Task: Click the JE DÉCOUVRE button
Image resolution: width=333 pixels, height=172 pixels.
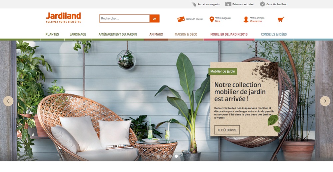Action: click(227, 130)
